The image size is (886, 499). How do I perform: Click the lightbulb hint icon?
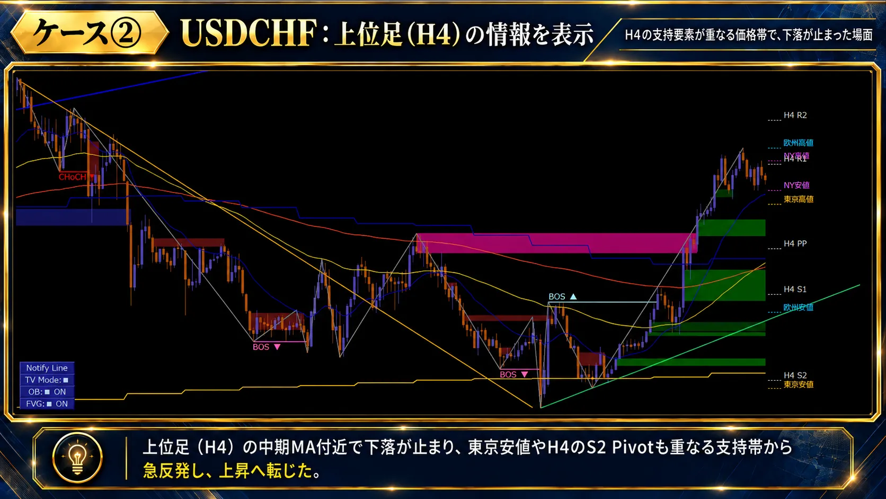click(77, 458)
